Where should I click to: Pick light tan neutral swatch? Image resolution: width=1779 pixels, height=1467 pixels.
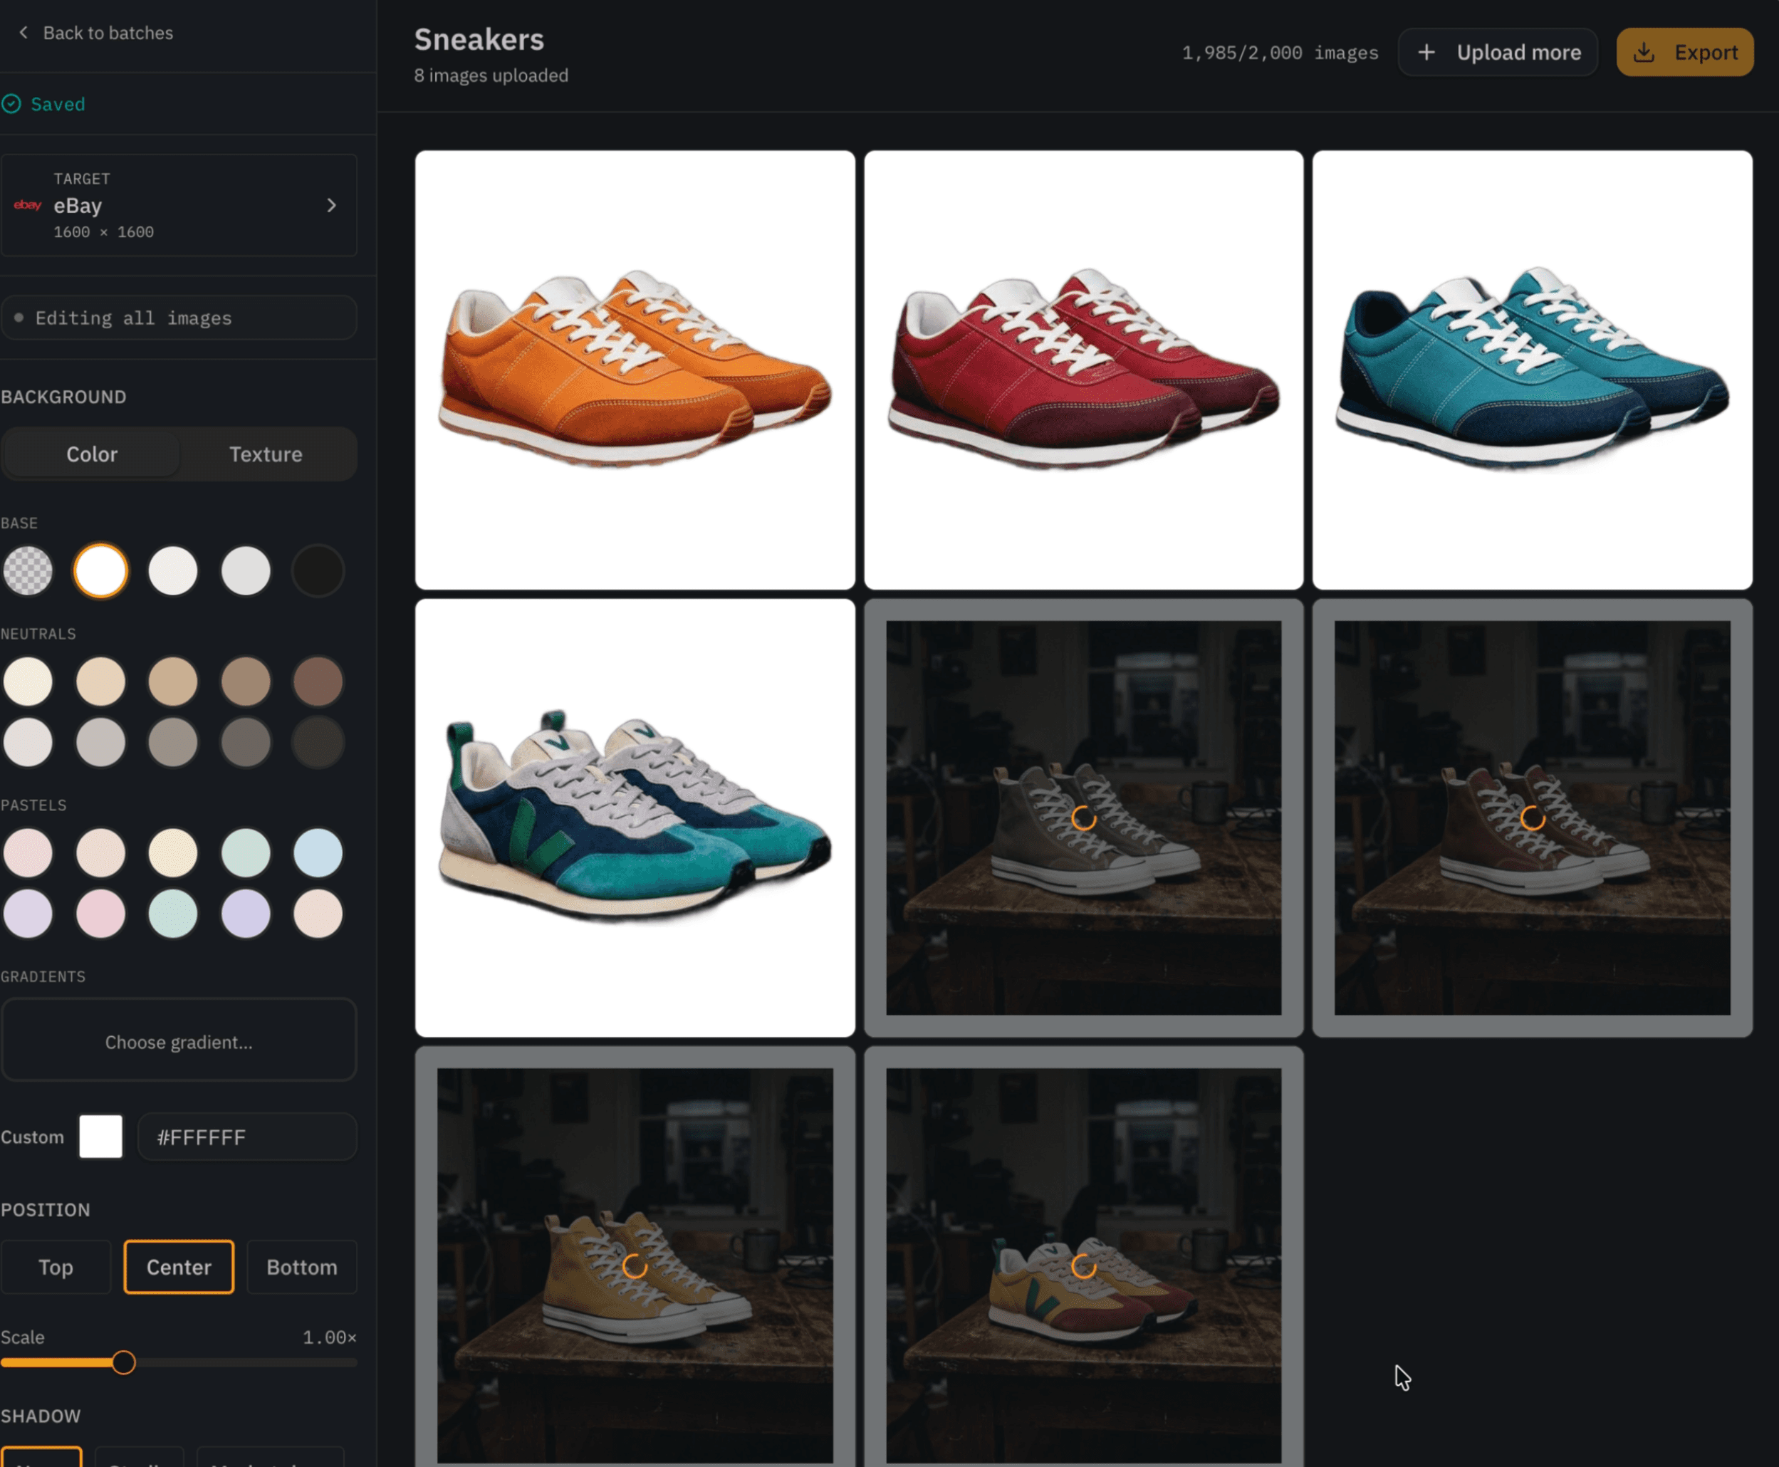(100, 681)
